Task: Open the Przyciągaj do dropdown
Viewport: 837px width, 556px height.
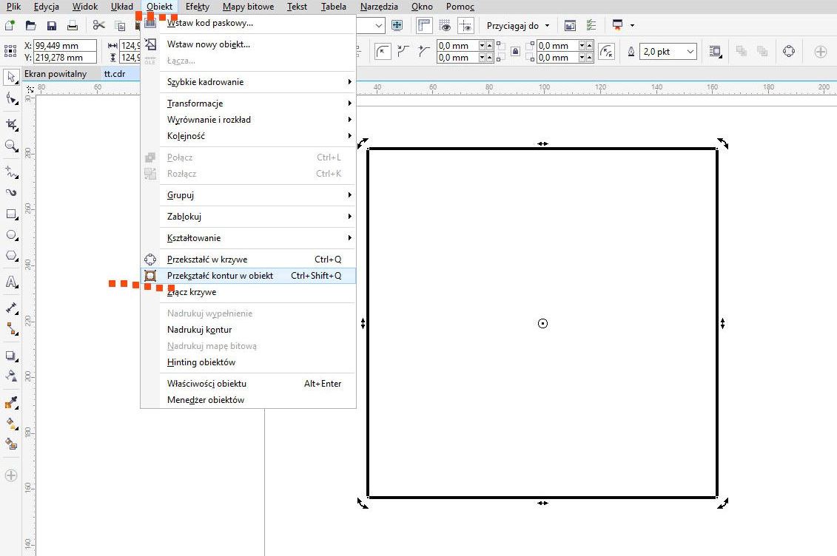Action: 518,25
